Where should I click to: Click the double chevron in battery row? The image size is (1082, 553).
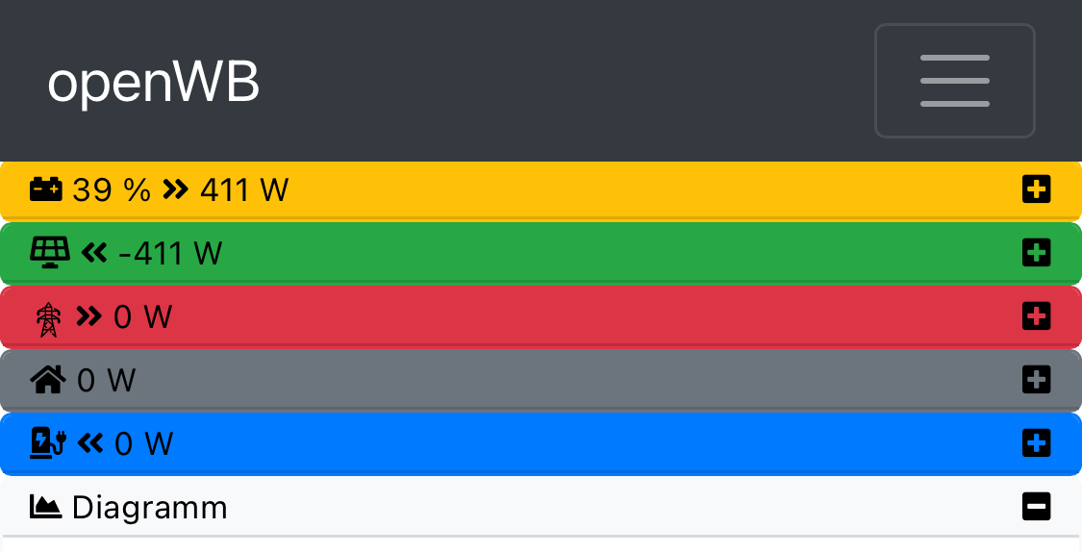175,189
